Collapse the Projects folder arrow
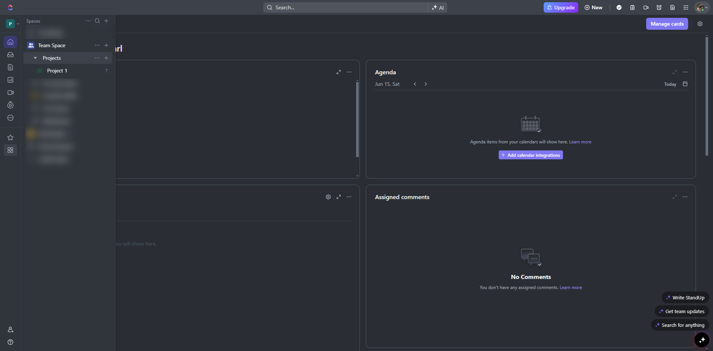The image size is (713, 351). [35, 58]
